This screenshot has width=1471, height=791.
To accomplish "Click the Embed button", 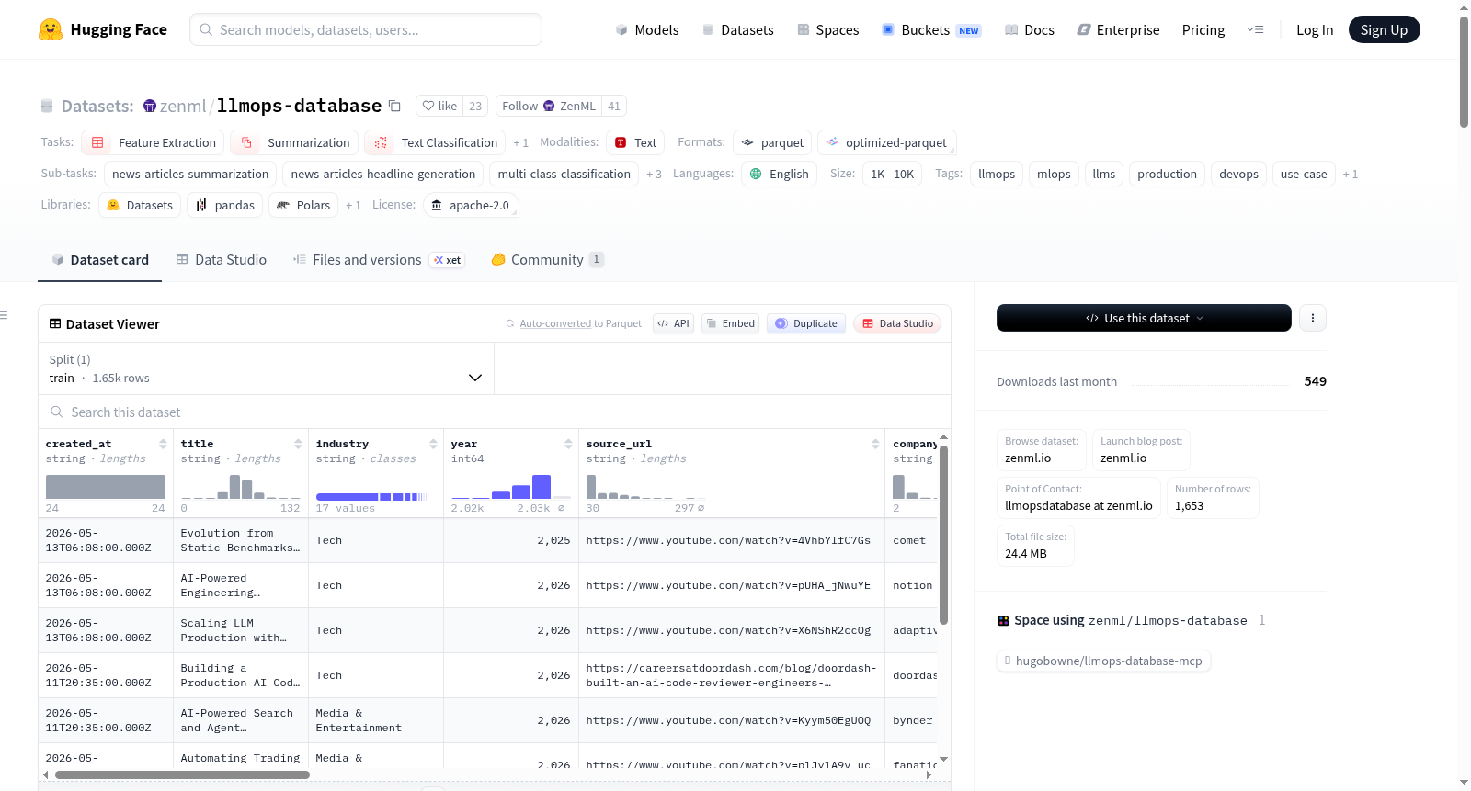I will point(731,323).
